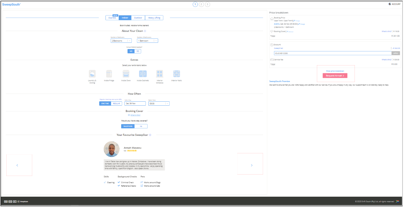Click the 4.5Hrs duration link
The image size is (404, 207).
[277, 24]
